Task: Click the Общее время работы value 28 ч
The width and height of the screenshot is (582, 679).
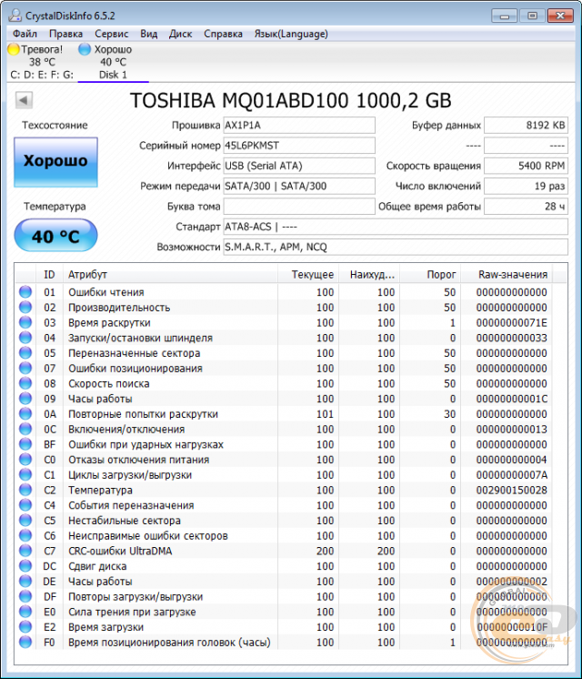Action: (x=526, y=207)
